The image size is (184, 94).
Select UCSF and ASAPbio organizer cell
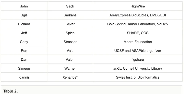pos(138,50)
